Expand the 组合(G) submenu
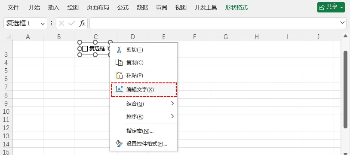Screen dimensions: 350x155 172,103
